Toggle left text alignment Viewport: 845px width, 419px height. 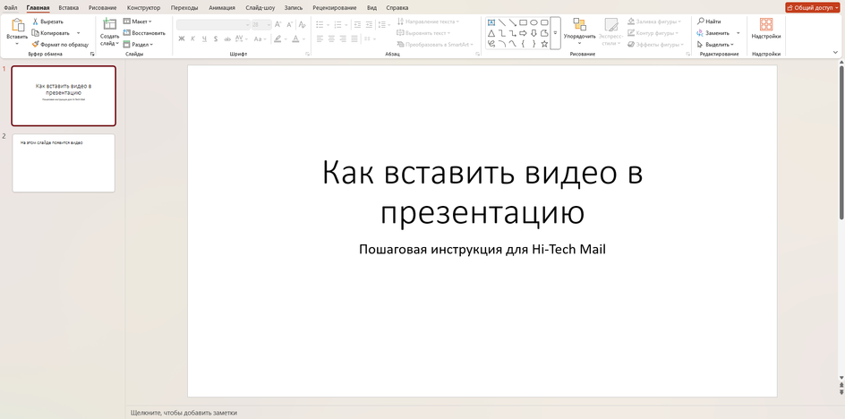[320, 38]
